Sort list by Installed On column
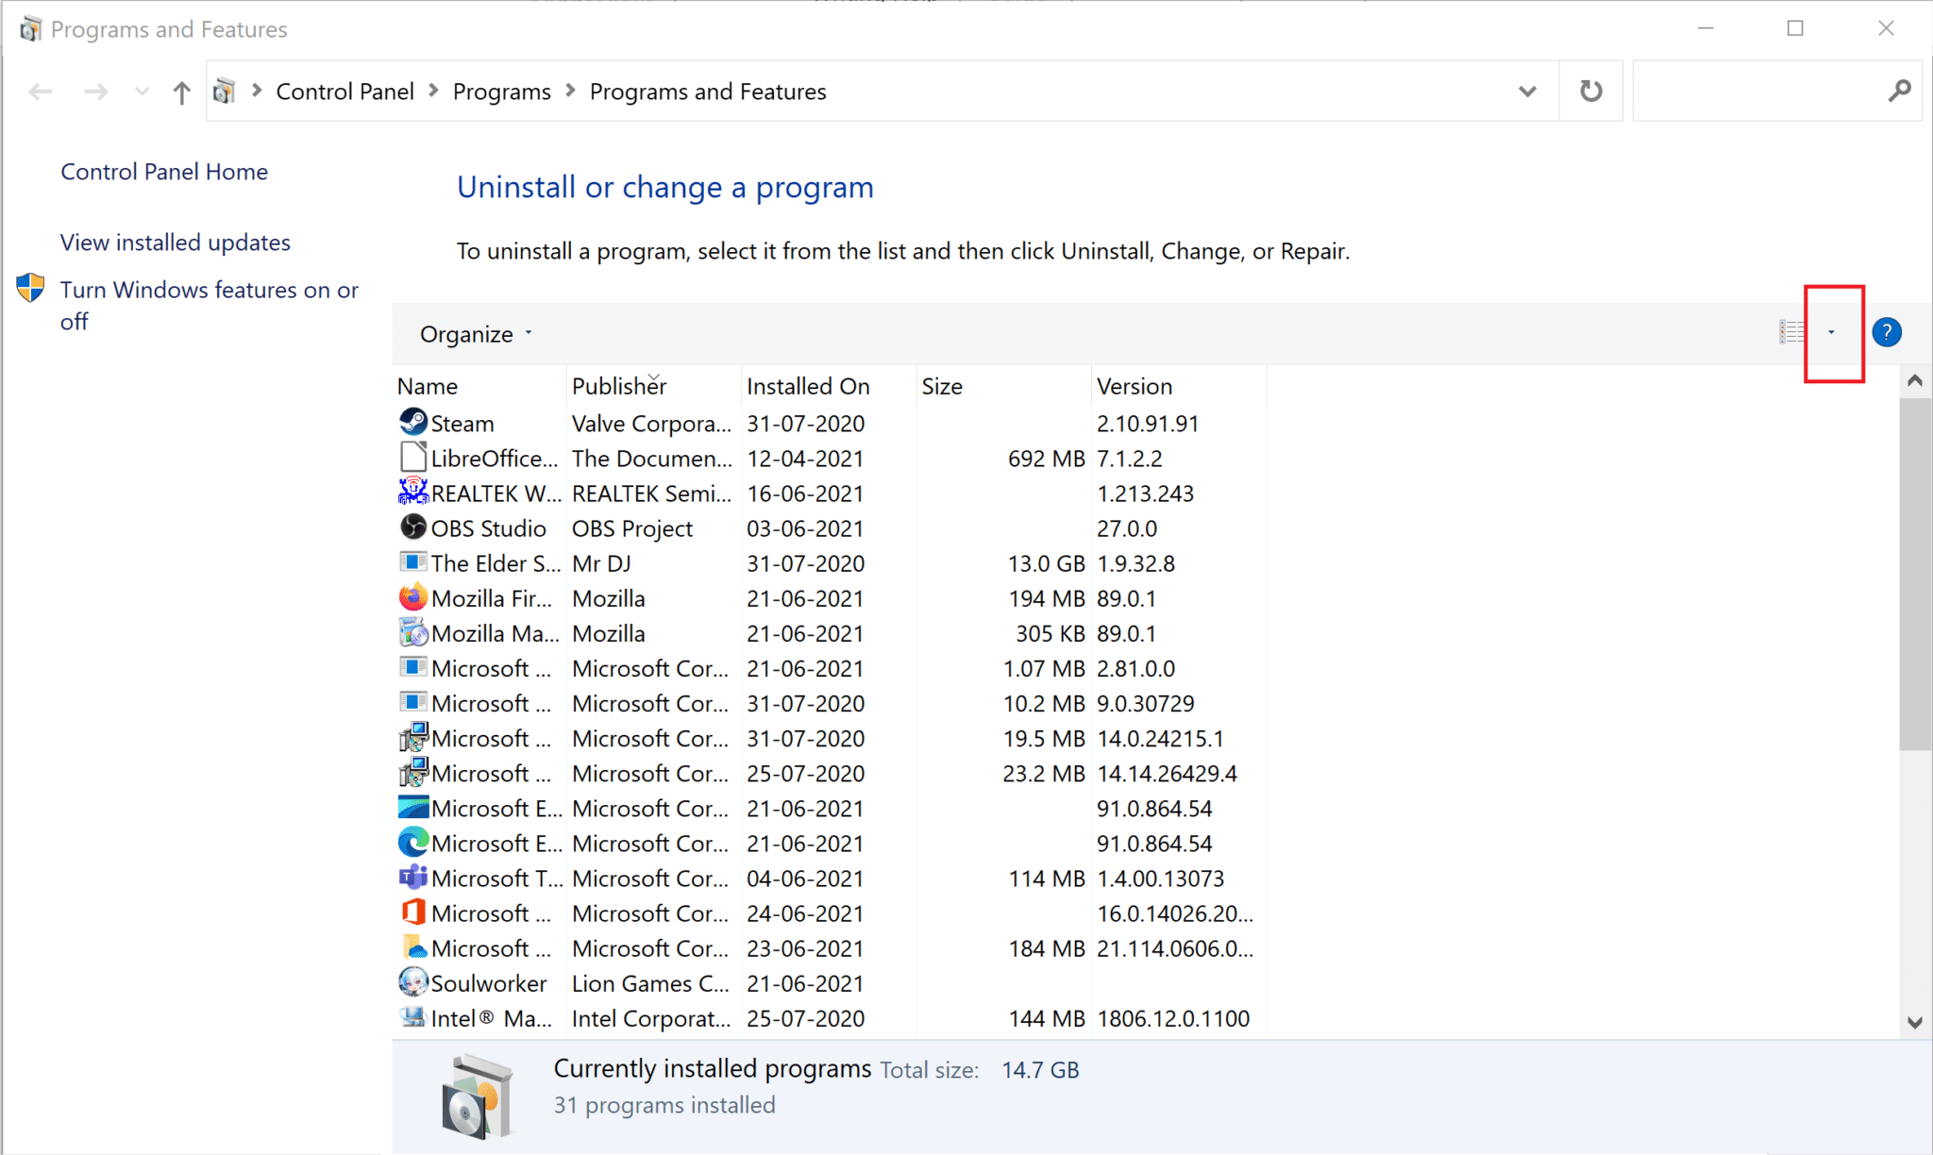1933x1155 pixels. click(808, 386)
